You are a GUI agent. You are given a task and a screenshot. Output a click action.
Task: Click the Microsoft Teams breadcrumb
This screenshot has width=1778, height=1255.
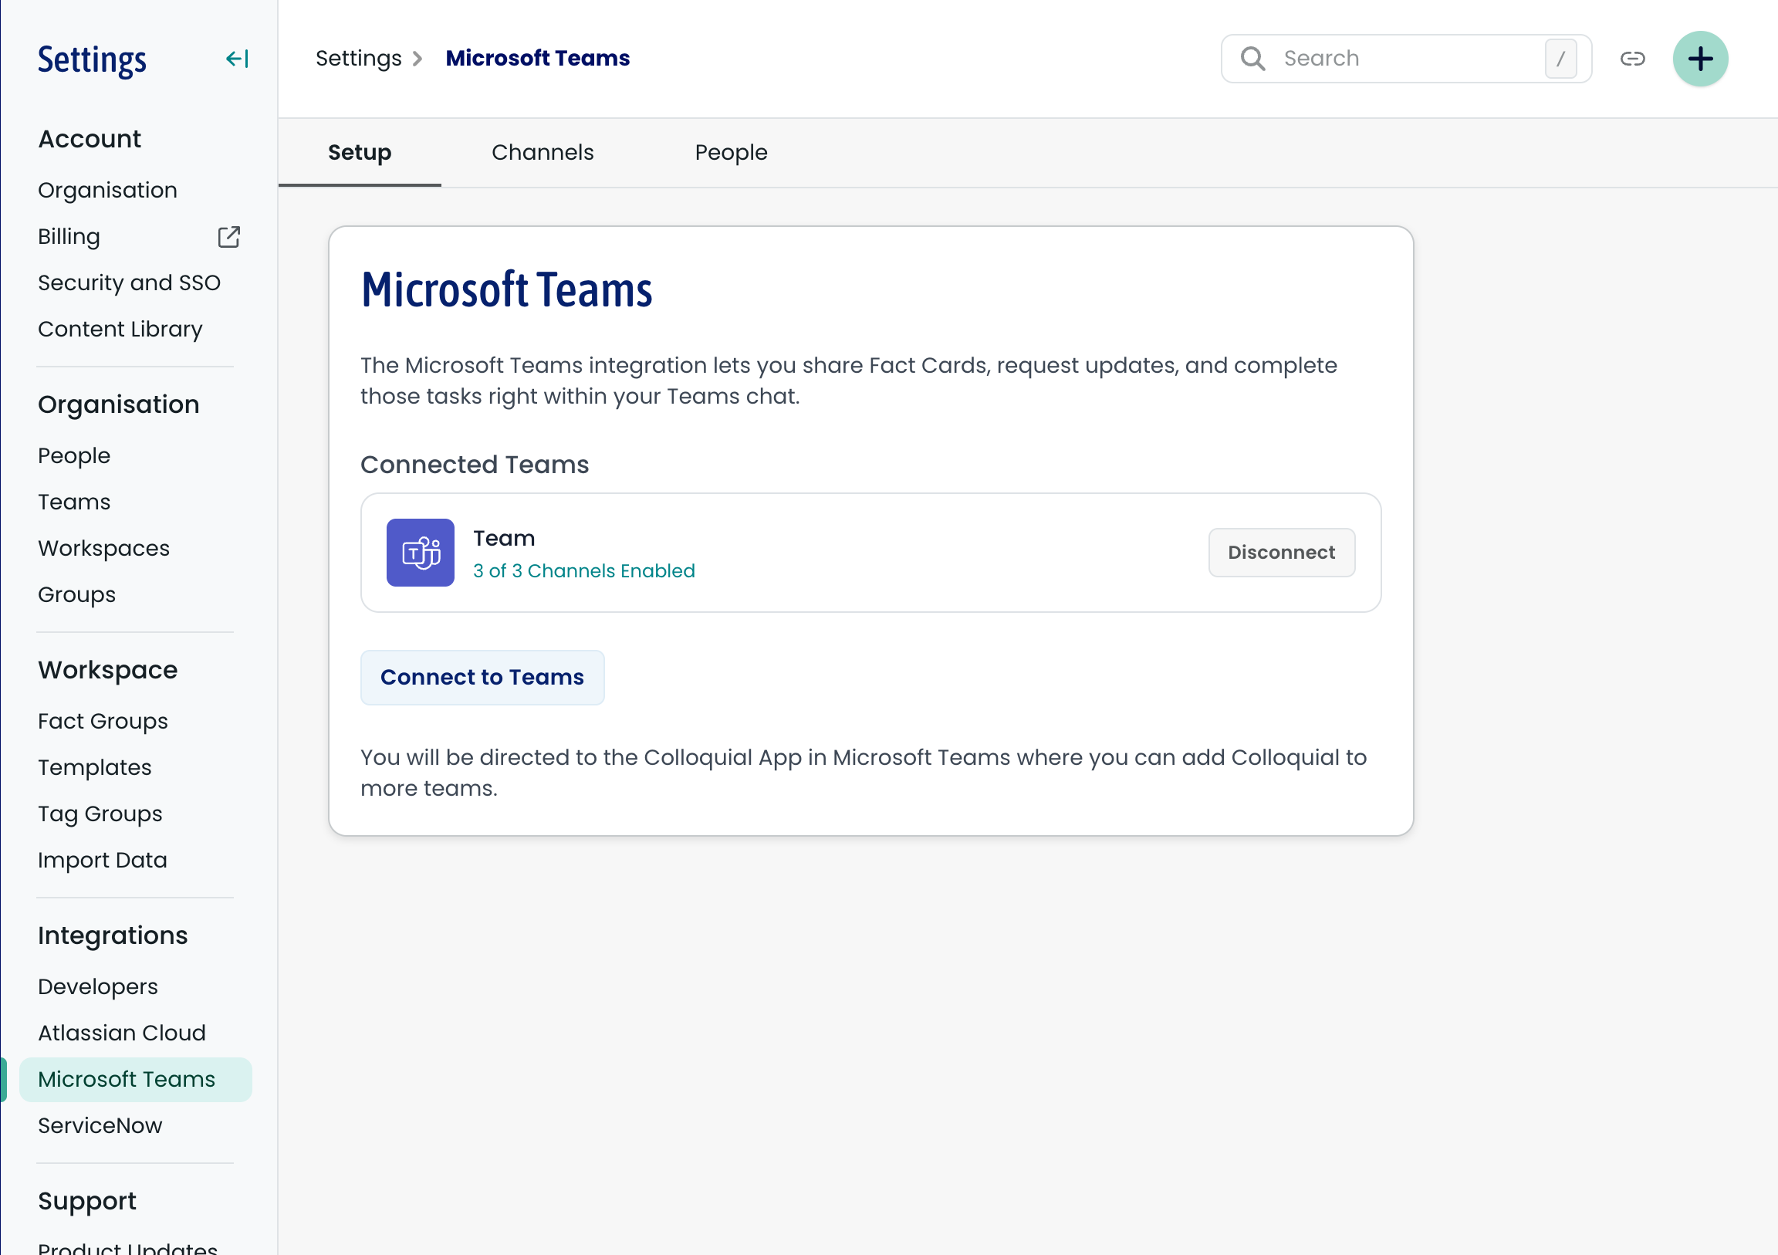537,59
